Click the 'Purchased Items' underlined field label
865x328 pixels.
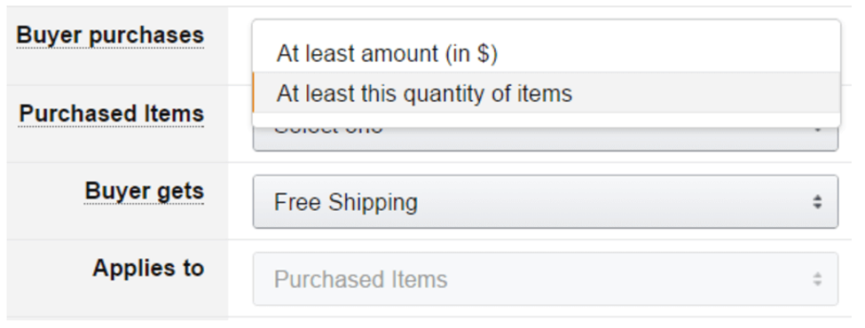112,113
